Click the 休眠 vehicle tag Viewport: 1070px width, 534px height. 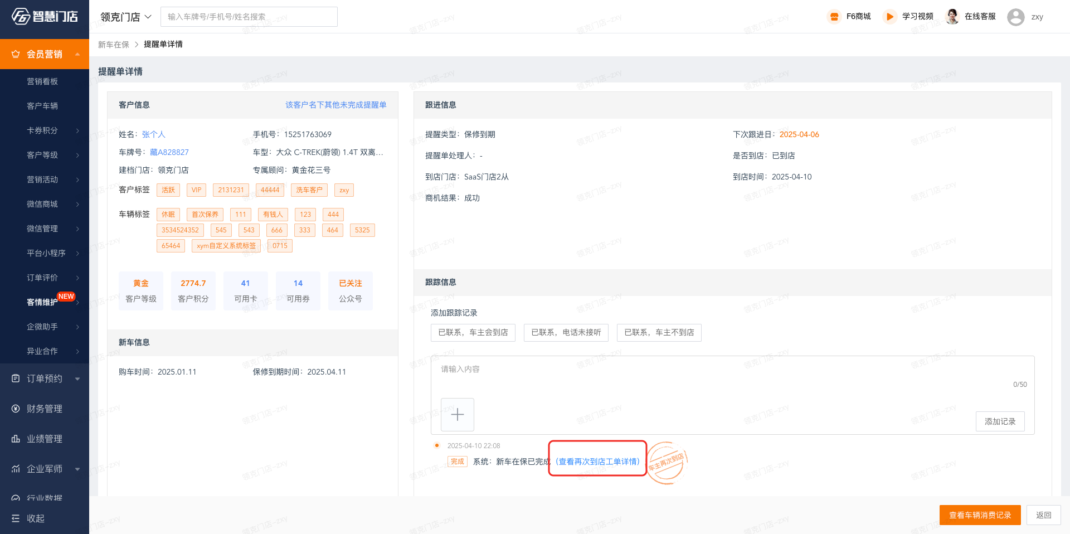tap(168, 215)
